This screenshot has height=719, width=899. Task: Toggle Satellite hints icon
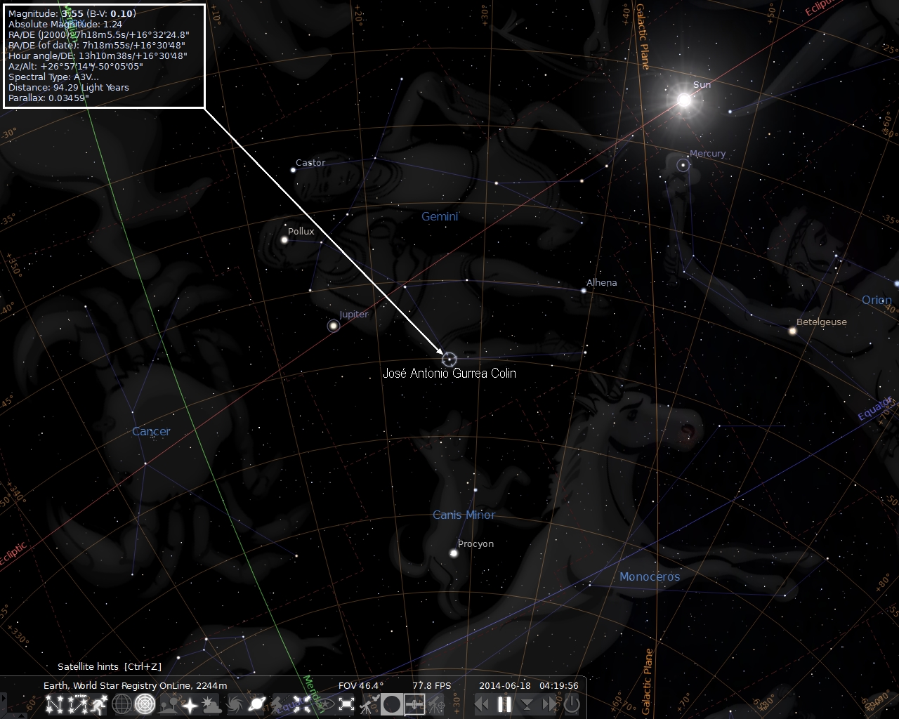coord(414,704)
